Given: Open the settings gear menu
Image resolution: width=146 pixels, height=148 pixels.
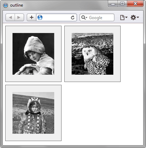Looking at the screenshot, I should tap(133, 17).
